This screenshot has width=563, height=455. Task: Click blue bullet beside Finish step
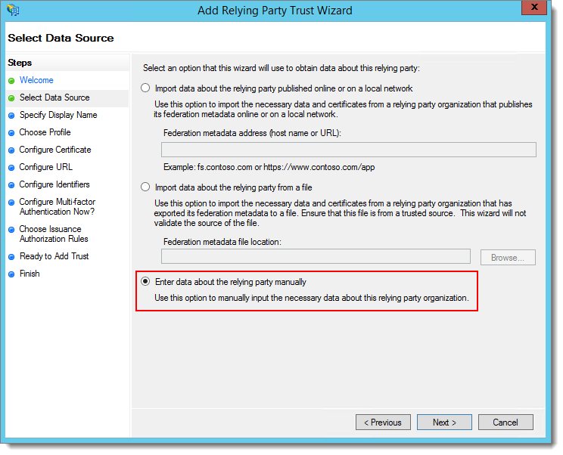pos(11,274)
